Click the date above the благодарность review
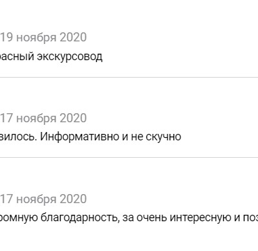The image size is (258, 251). [x=43, y=199]
